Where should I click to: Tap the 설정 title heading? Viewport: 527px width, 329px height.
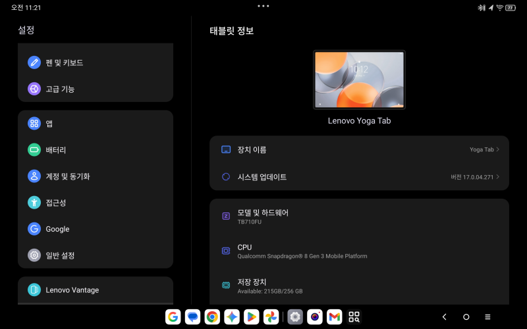point(26,30)
